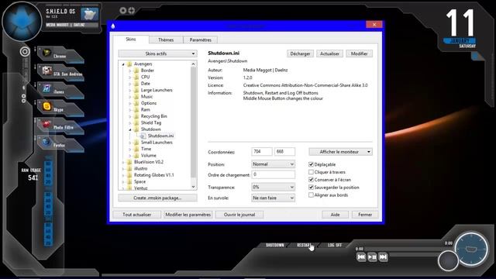The width and height of the screenshot is (496, 279).
Task: Toggle play/pause in media player
Action: coord(372,257)
